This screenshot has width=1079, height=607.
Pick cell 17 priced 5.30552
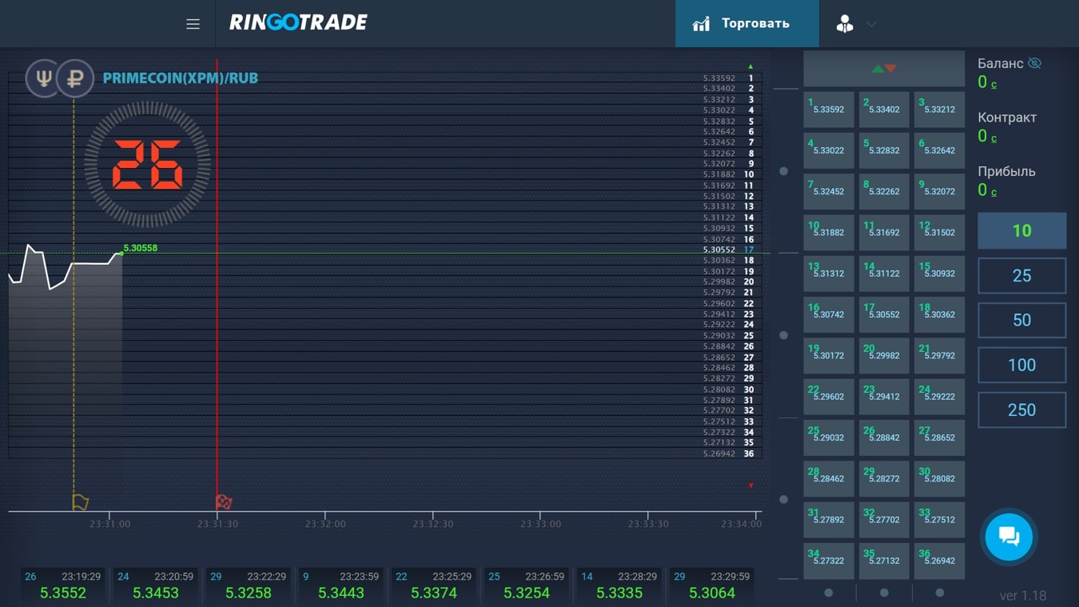click(x=884, y=314)
